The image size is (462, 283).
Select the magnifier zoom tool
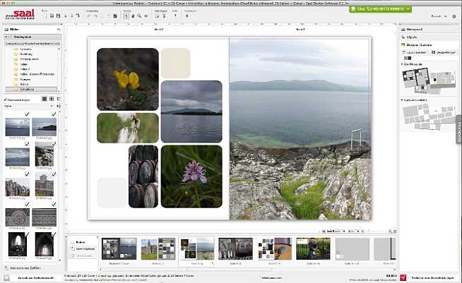pyautogui.click(x=139, y=16)
